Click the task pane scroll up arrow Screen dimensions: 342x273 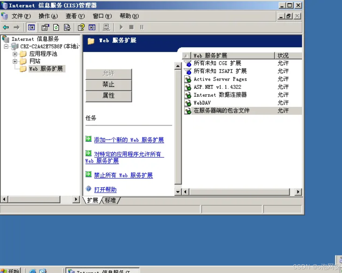coord(178,66)
